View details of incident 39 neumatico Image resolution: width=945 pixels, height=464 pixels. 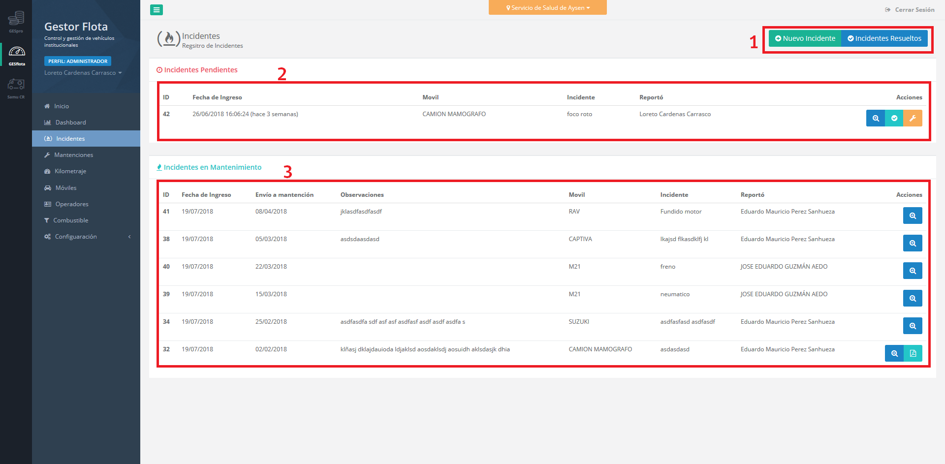point(912,298)
